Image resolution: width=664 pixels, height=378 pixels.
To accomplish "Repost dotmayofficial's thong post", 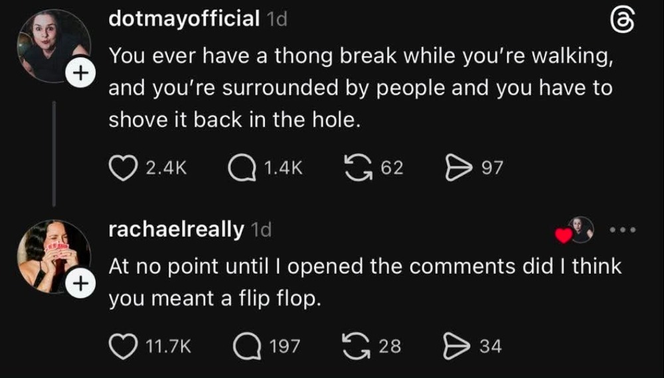I will coord(359,168).
